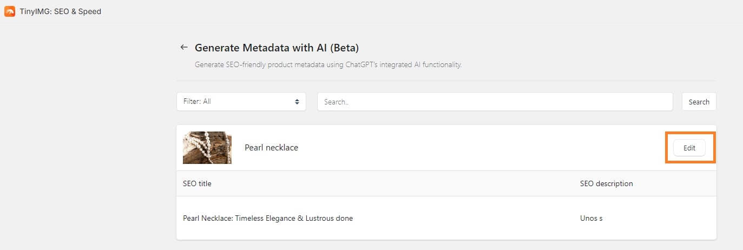This screenshot has height=250, width=743.
Task: Click the "TinyIMG: SEO & Speed" app title
Action: coord(60,11)
